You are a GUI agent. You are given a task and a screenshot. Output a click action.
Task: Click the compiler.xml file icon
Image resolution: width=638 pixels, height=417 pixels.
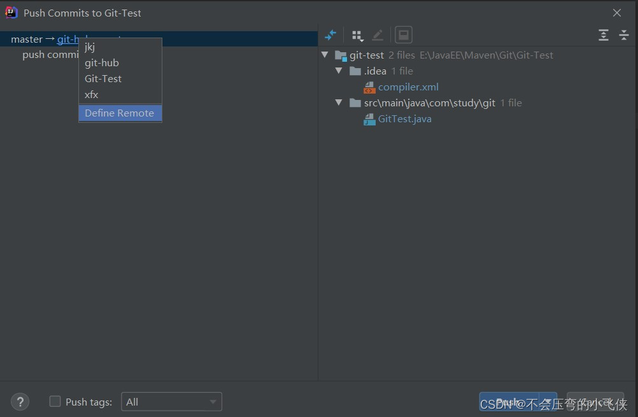pos(369,87)
